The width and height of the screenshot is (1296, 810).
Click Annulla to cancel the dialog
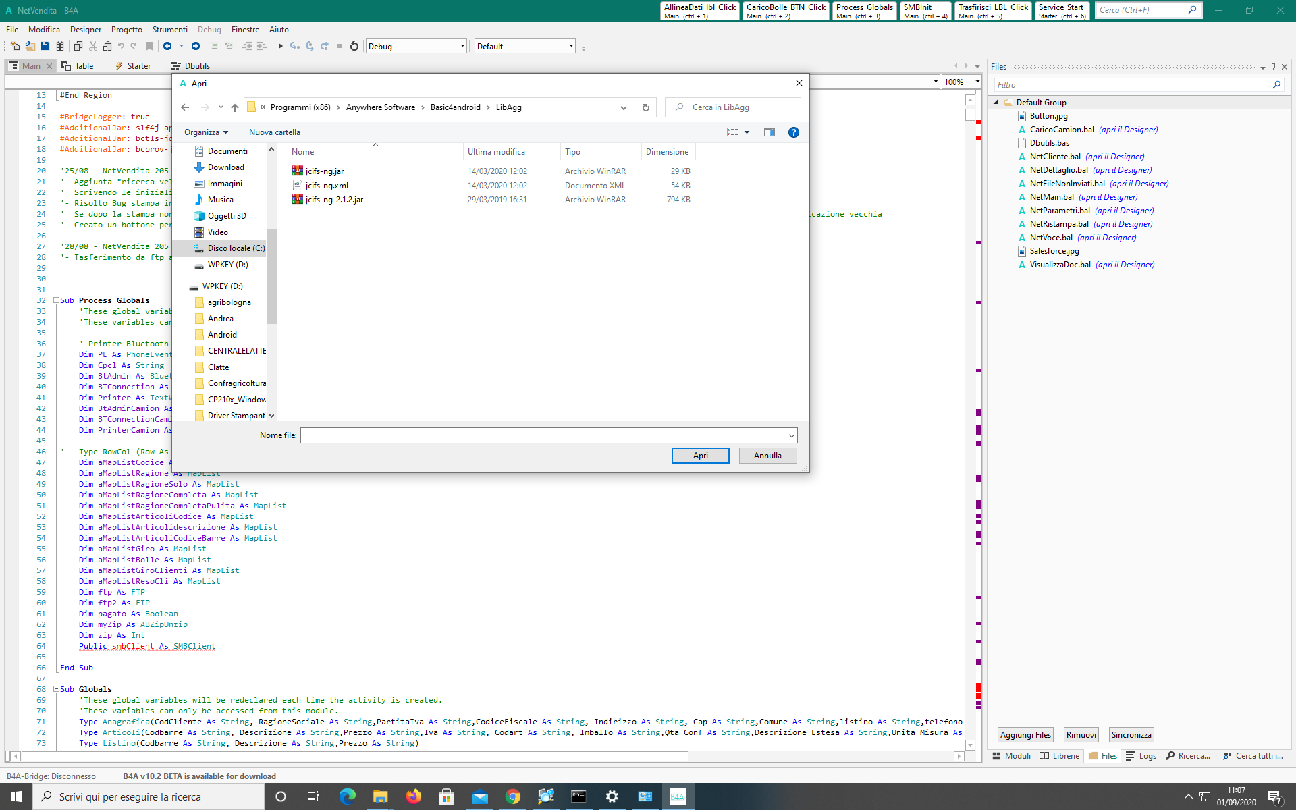point(767,456)
